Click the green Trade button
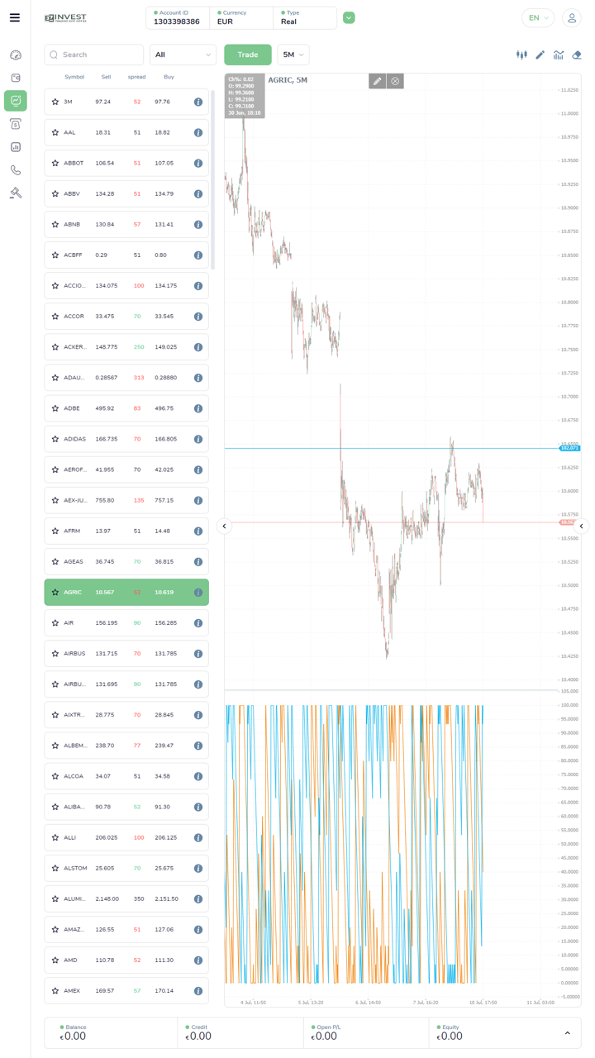595x1058 pixels. (x=248, y=55)
